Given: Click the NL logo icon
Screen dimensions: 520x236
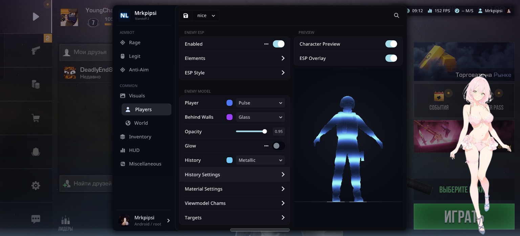Looking at the screenshot, I should coord(124,15).
